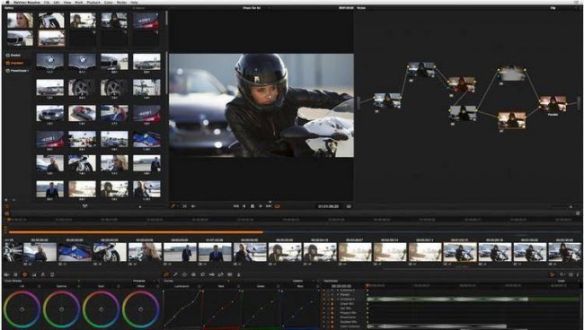This screenshot has width=584, height=330.
Task: Play the clip forward
Action: point(261,206)
